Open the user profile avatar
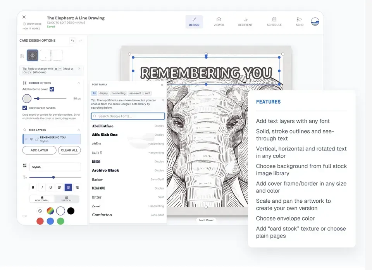The height and width of the screenshot is (270, 372). (315, 22)
